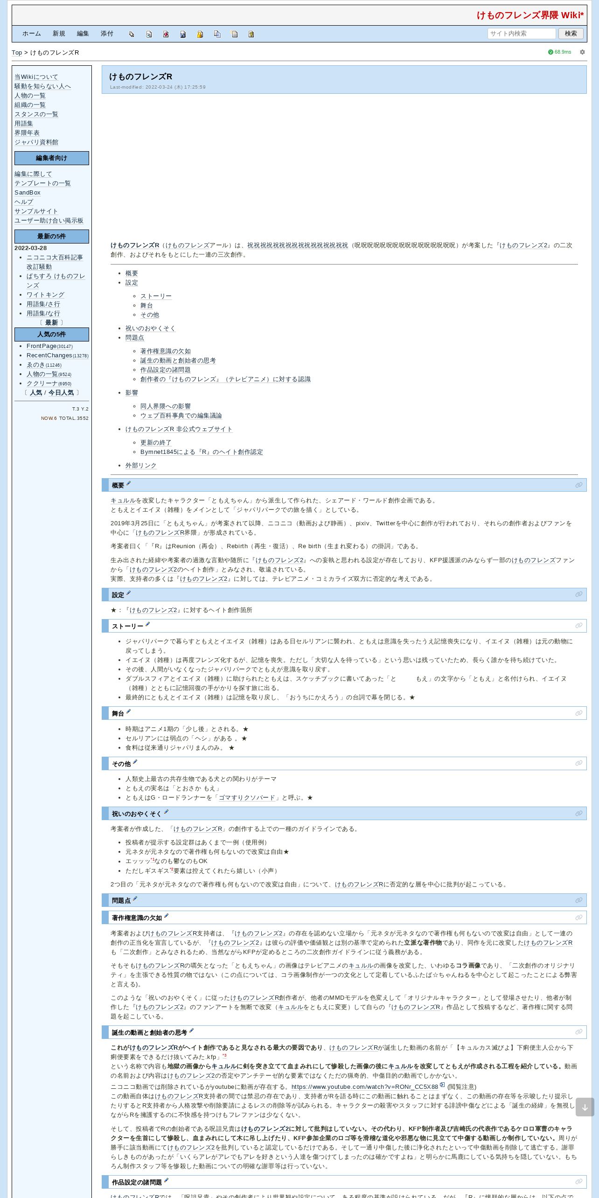
Task: Copy anchor link icon of ストーリー heading
Action: [579, 626]
